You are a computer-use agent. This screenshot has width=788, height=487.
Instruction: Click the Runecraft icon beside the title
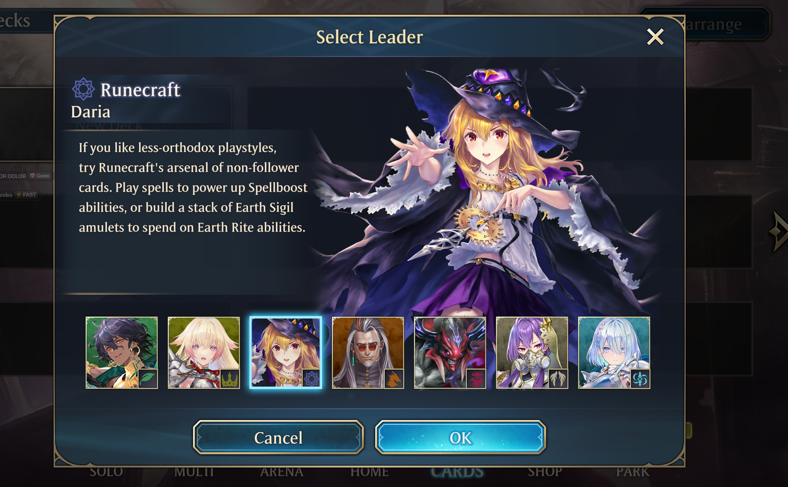pos(83,89)
